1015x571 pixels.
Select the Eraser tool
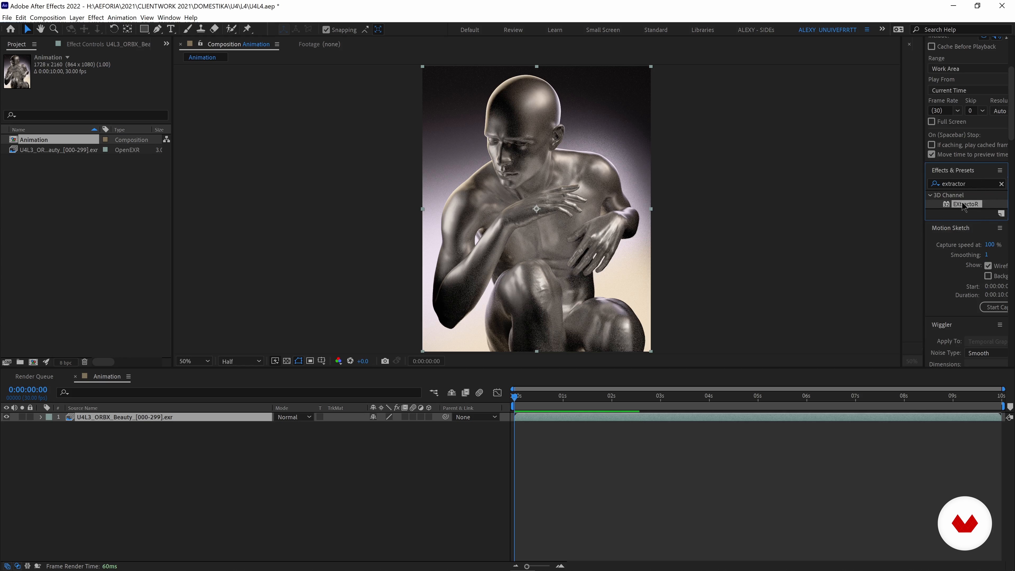[214, 29]
